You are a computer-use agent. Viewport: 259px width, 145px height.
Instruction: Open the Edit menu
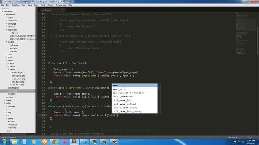[8, 5]
